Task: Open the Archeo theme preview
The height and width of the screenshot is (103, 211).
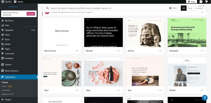Action: 145,32
